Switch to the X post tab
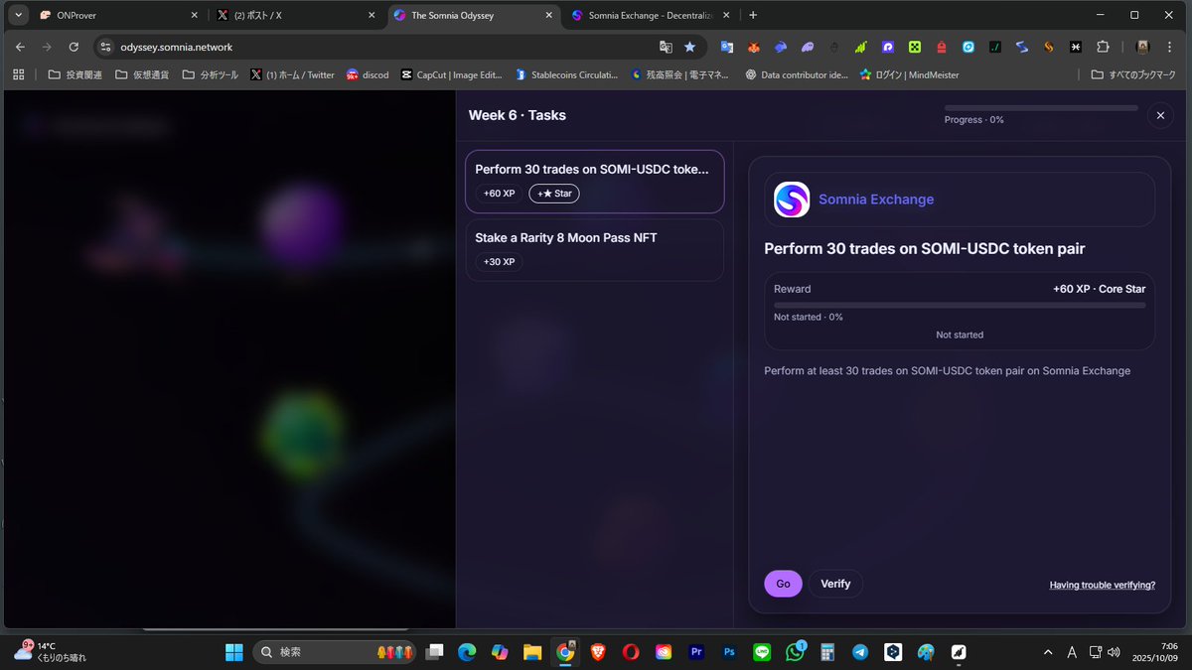The image size is (1192, 670). (x=297, y=15)
